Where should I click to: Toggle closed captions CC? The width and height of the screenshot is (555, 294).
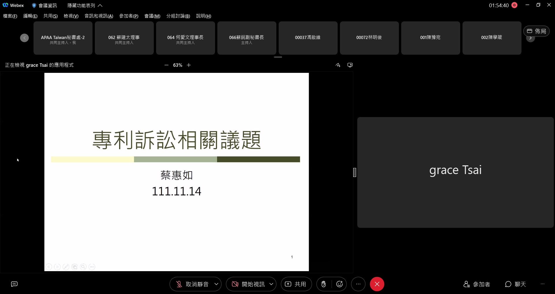point(14,284)
